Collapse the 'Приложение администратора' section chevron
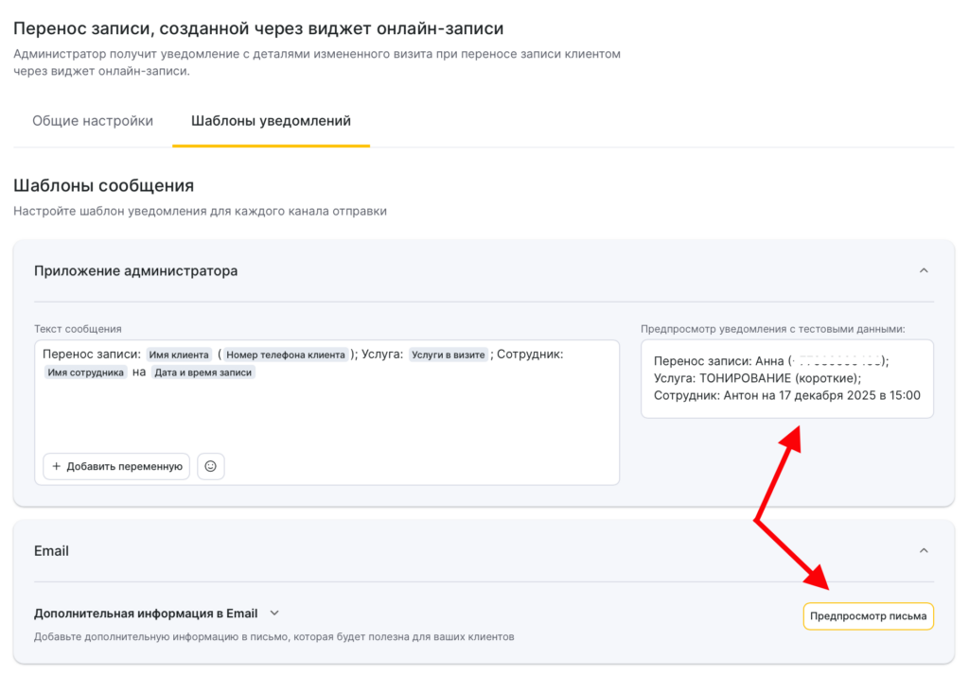This screenshot has width=969, height=675. tap(924, 270)
